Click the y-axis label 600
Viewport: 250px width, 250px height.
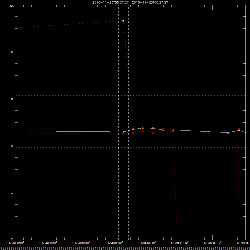click(12, 52)
